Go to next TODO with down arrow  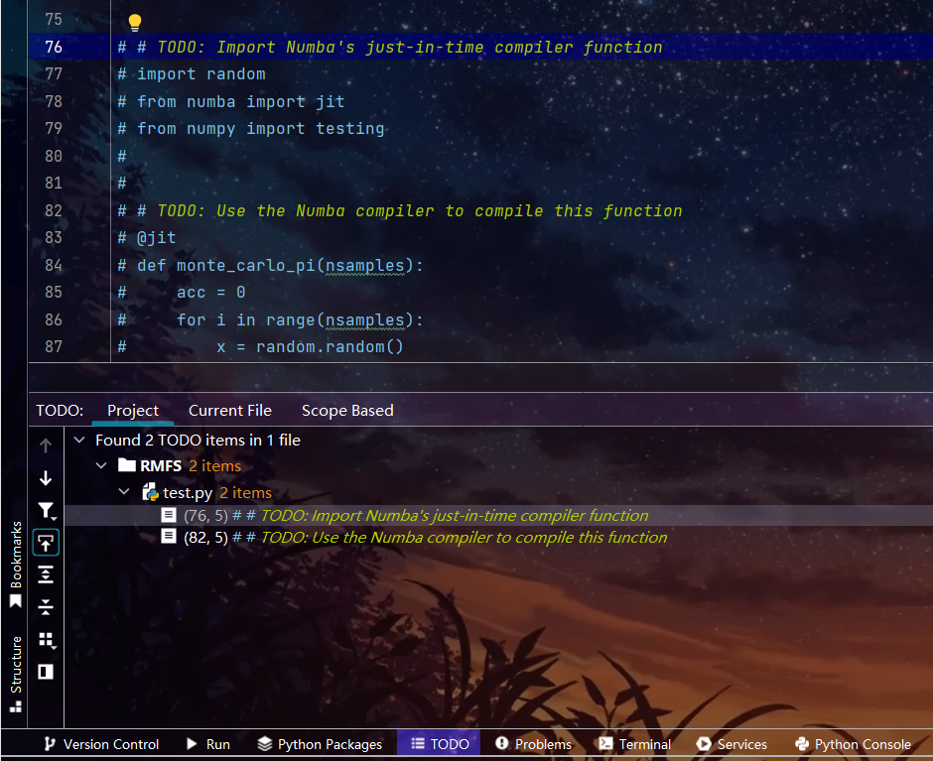46,478
